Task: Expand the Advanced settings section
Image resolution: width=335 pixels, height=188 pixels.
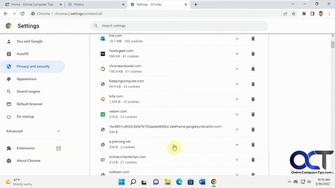Action: (33, 131)
